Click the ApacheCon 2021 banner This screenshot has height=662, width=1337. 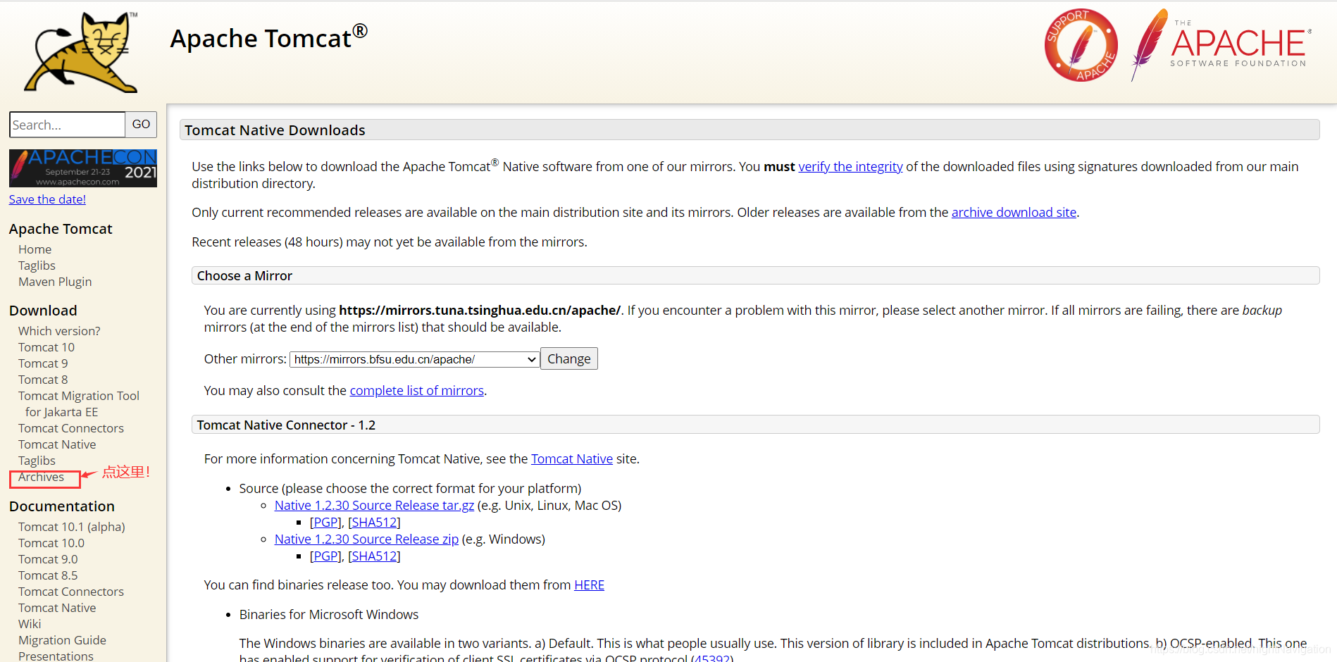83,168
